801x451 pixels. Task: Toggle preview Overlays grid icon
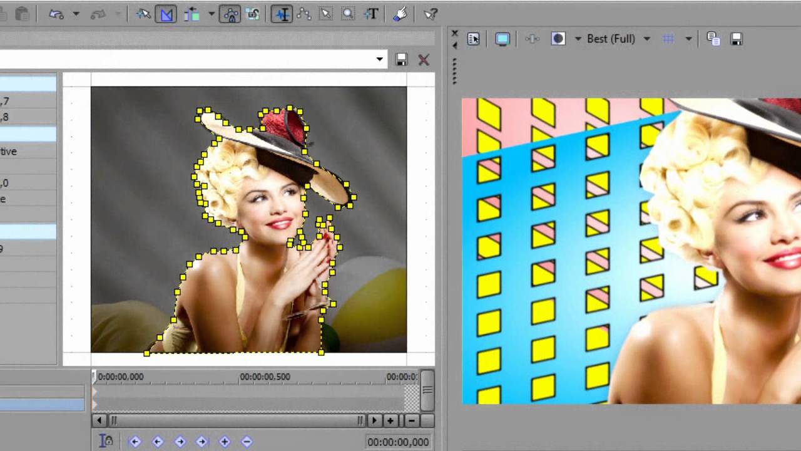click(x=668, y=39)
